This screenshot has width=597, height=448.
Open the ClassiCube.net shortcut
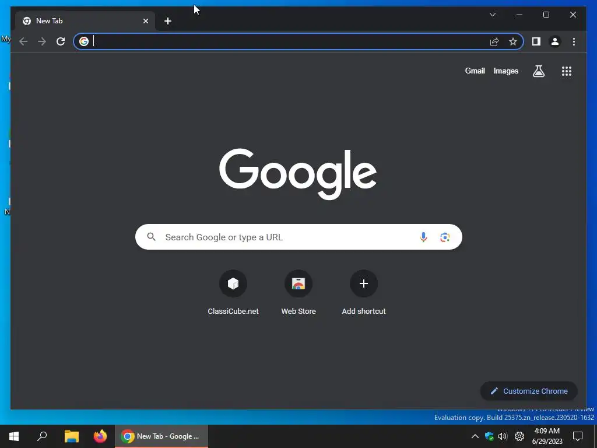(x=233, y=292)
